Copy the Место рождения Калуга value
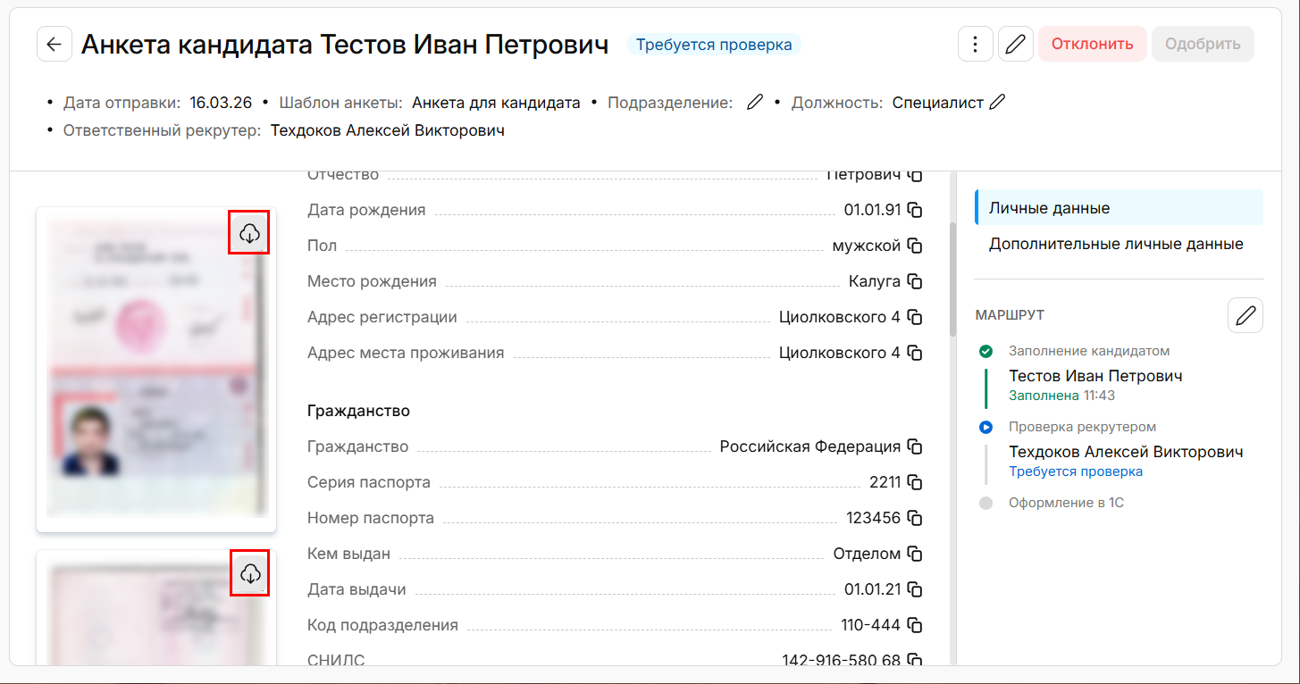The height and width of the screenshot is (684, 1300). point(915,281)
